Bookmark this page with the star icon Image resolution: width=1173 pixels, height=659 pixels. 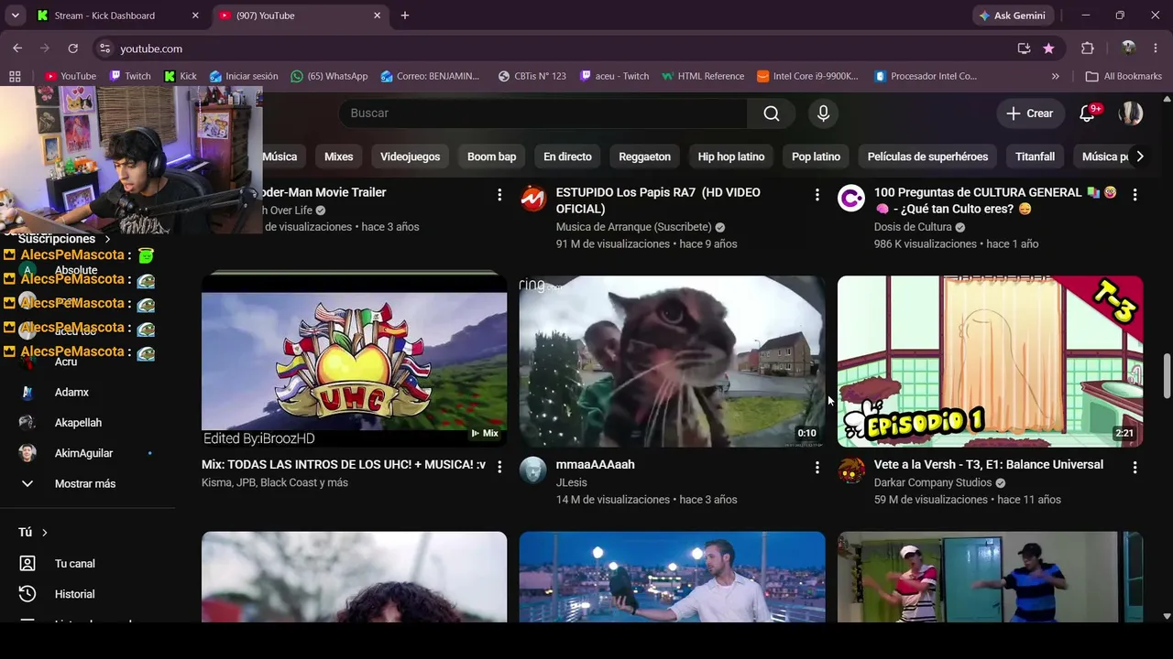[1048, 49]
